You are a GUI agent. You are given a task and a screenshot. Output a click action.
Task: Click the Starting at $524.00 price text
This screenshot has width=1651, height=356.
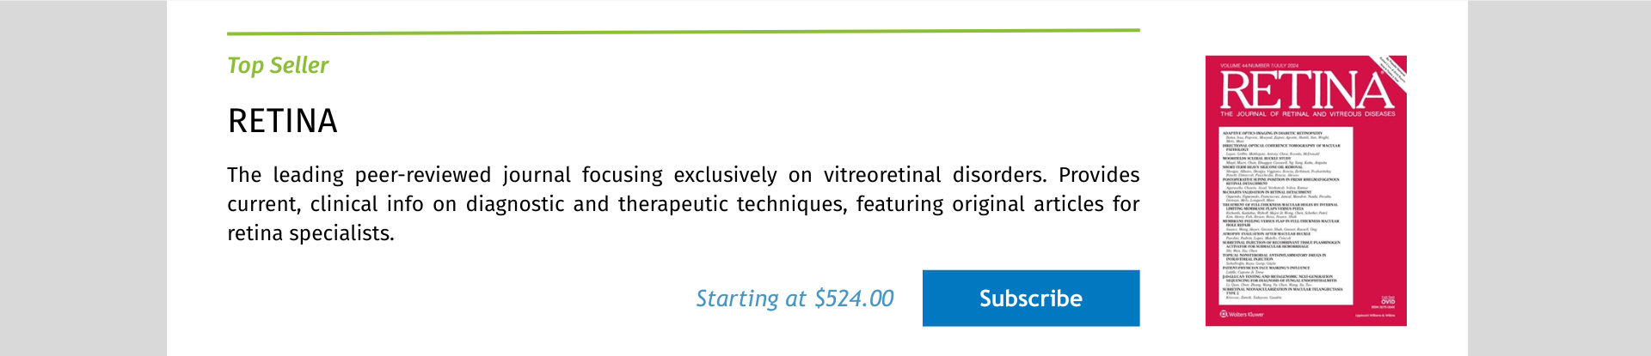coord(795,299)
